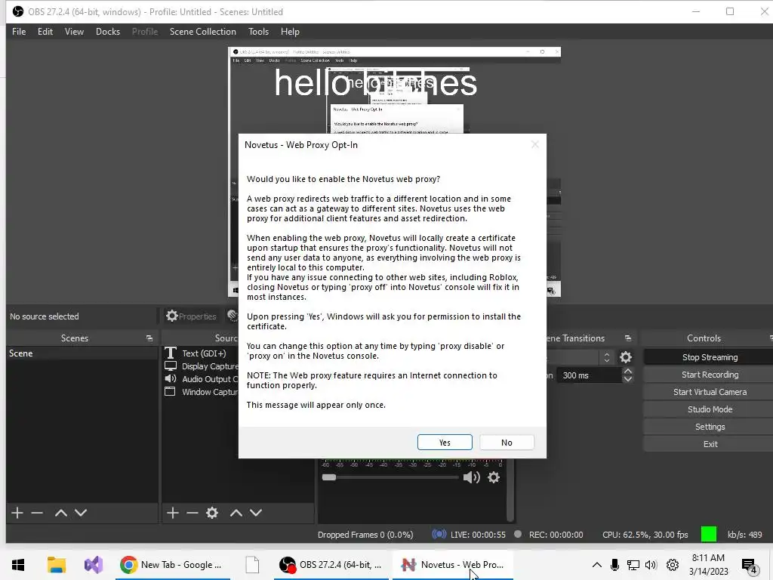
Task: Click the Audio Output Capture speaker icon
Action: (x=171, y=379)
